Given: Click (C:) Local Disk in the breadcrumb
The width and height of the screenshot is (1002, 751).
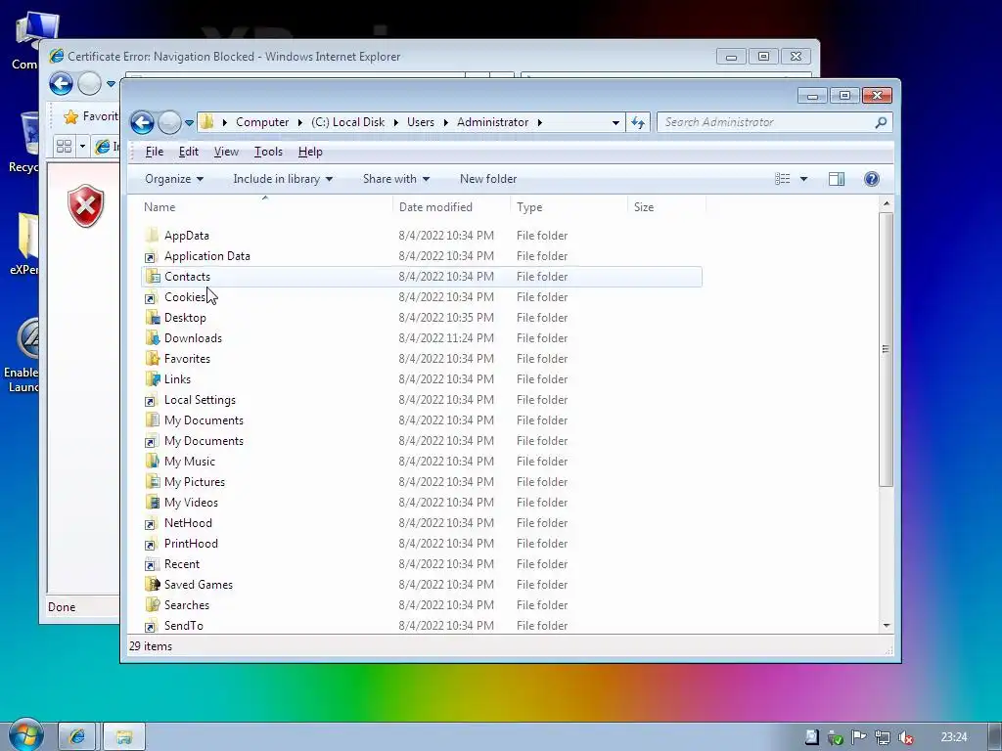Looking at the screenshot, I should click(347, 122).
